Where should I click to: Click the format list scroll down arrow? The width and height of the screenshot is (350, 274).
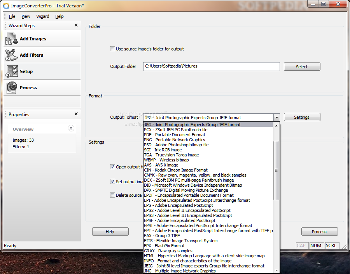[x=276, y=271]
